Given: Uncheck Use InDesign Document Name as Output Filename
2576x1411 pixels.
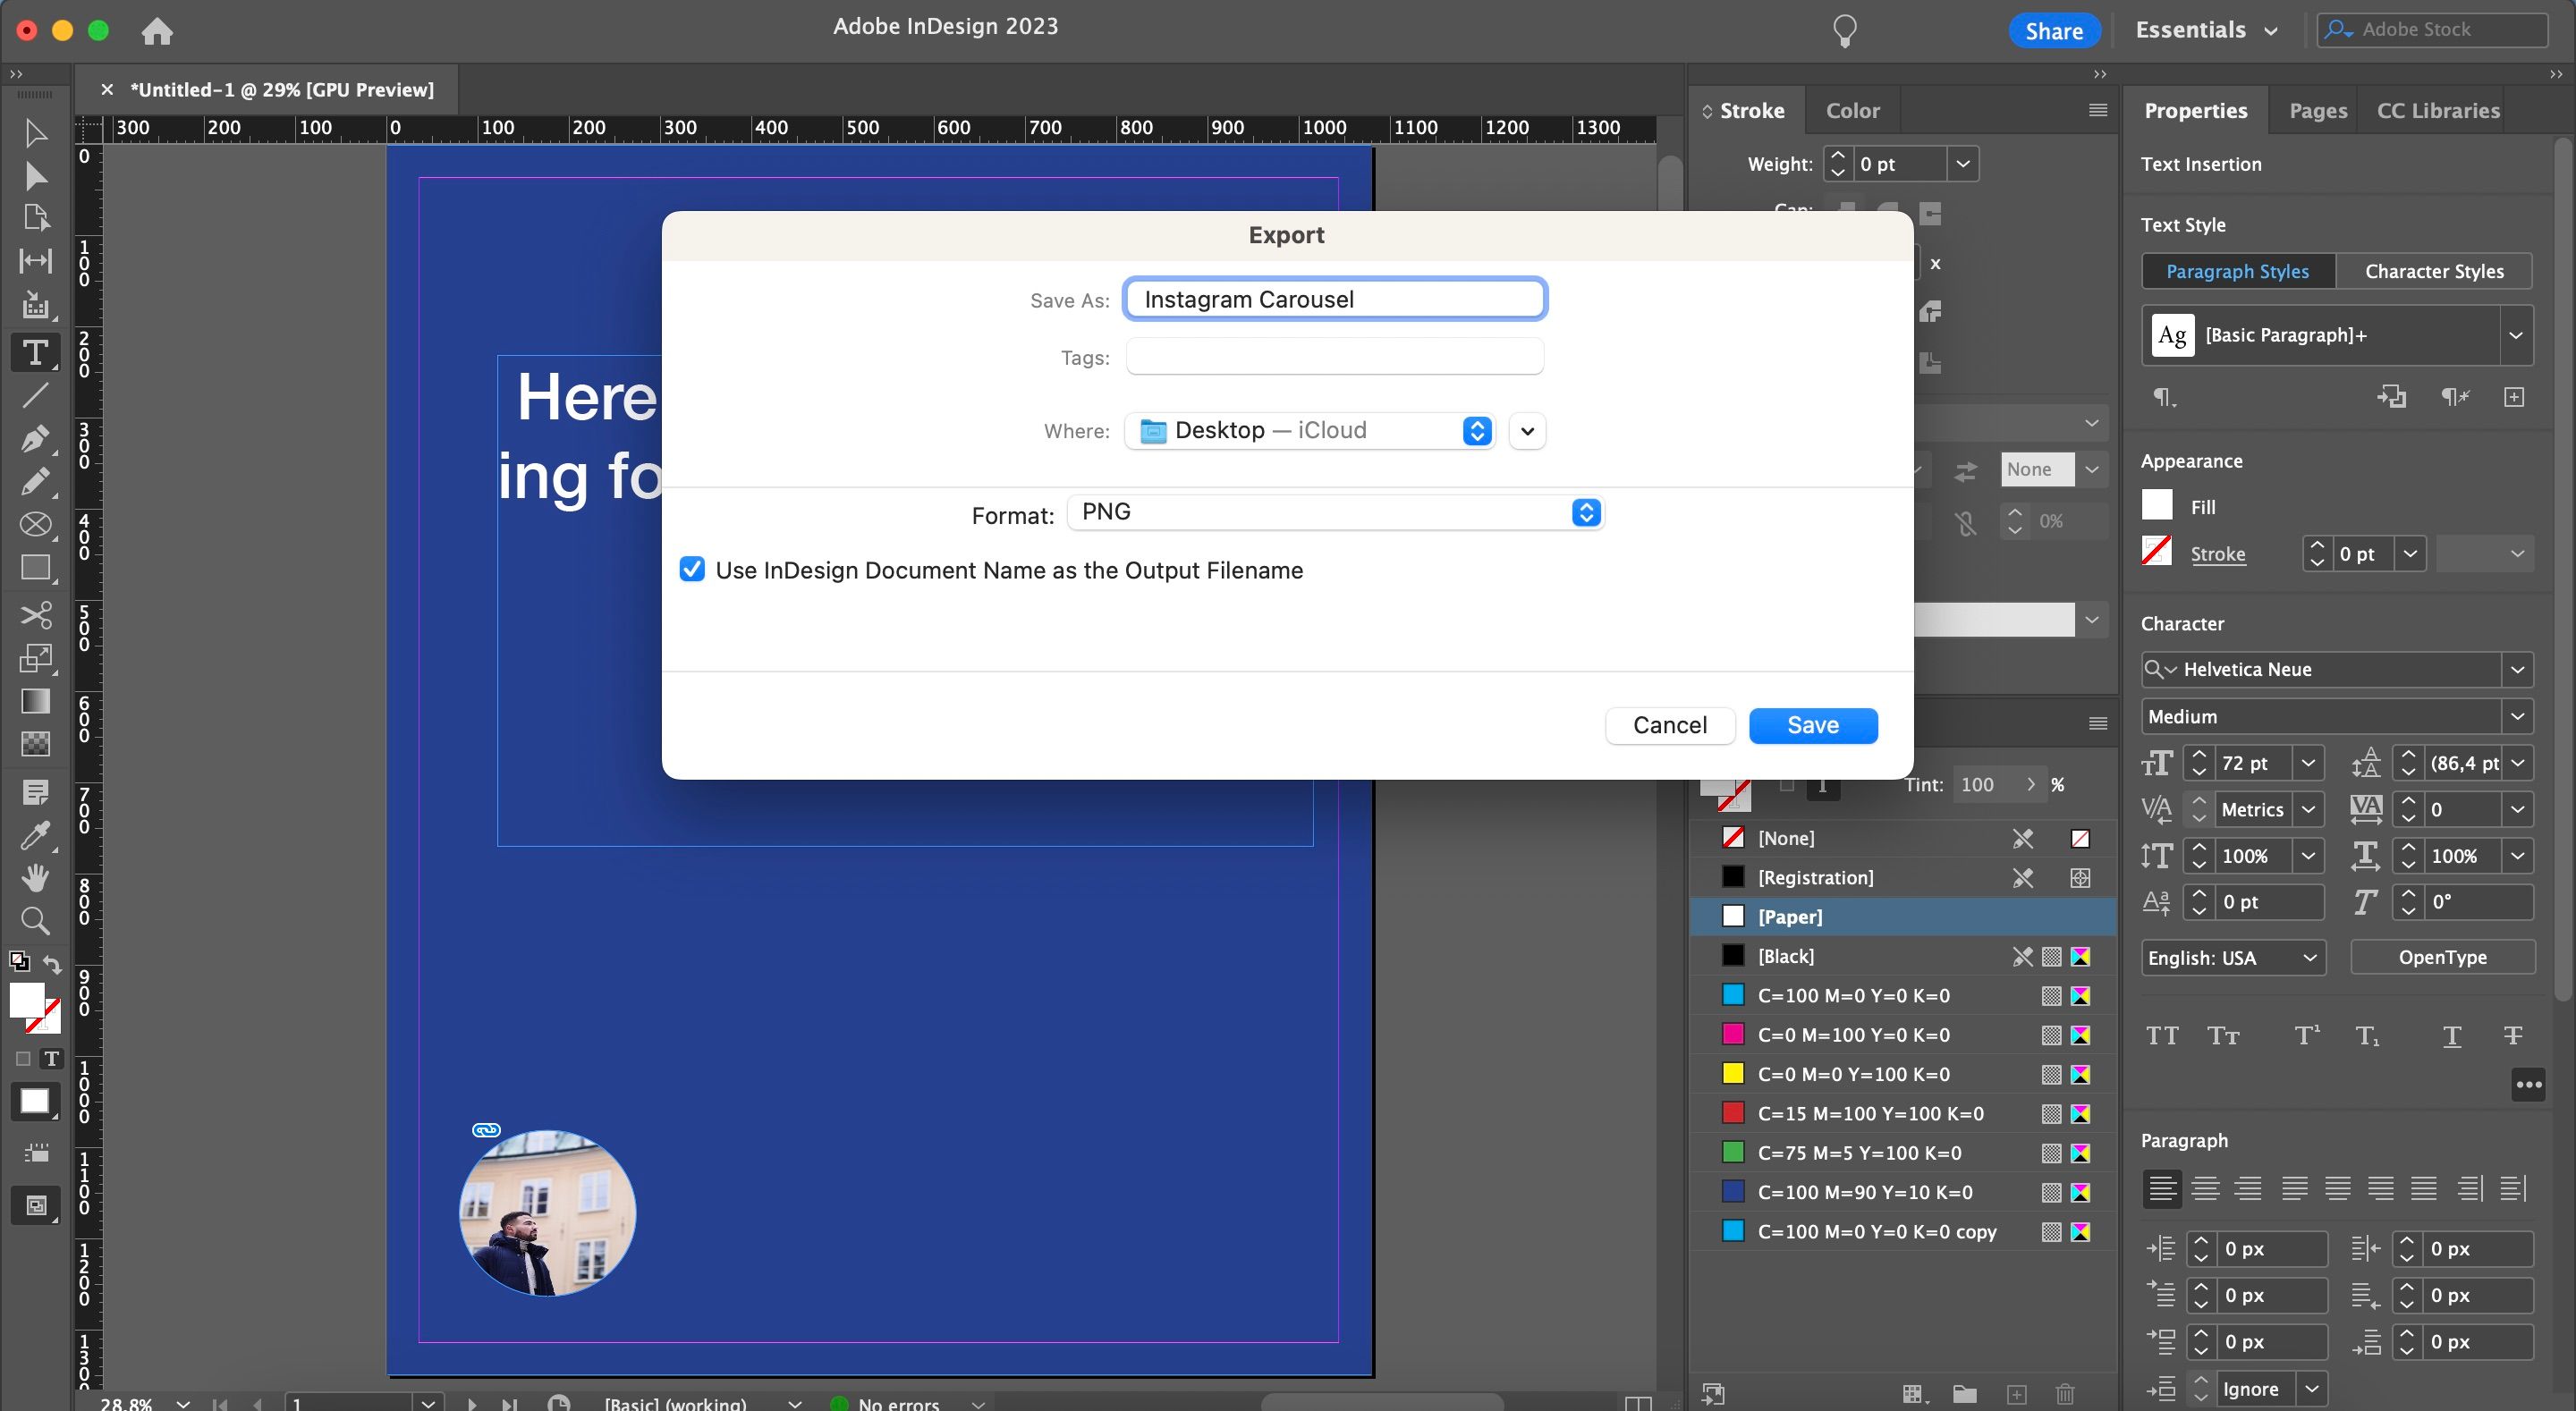Looking at the screenshot, I should [692, 569].
